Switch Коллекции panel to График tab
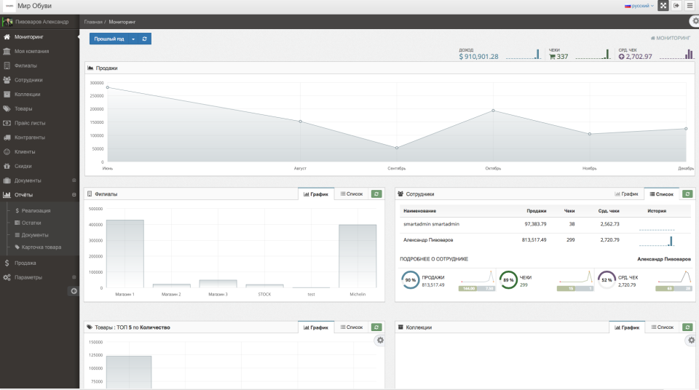This screenshot has width=699, height=390. point(627,327)
